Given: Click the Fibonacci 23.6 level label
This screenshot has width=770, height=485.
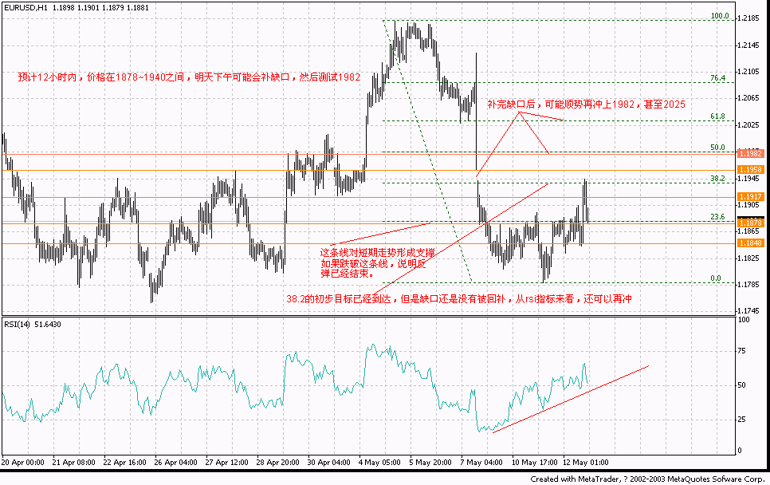Looking at the screenshot, I should [x=717, y=217].
